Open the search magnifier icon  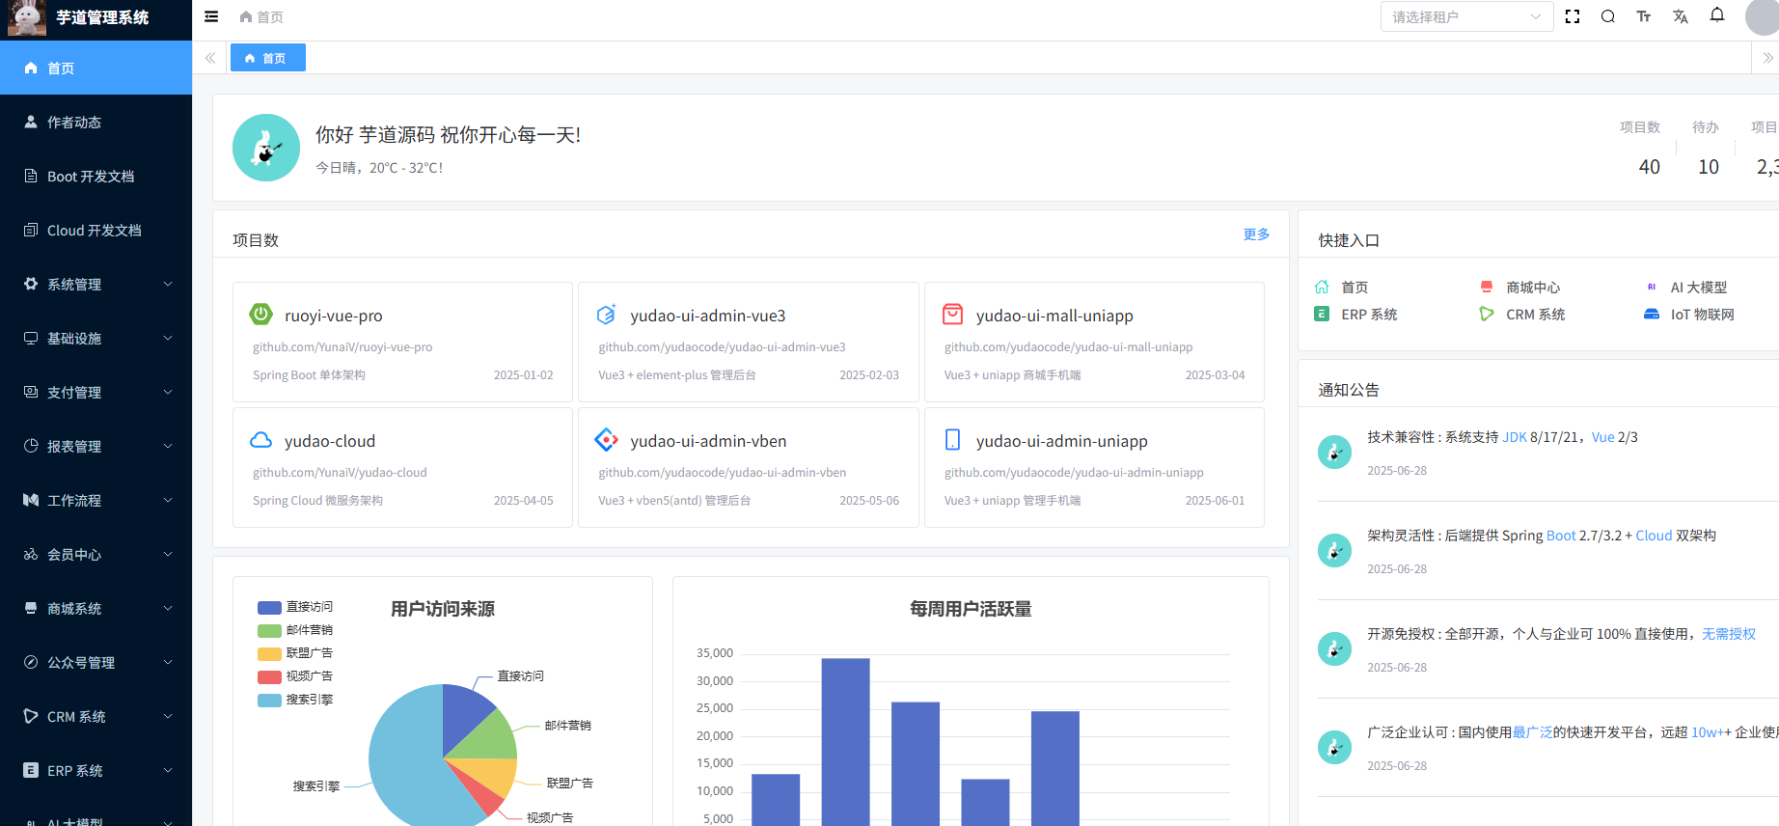point(1608,16)
